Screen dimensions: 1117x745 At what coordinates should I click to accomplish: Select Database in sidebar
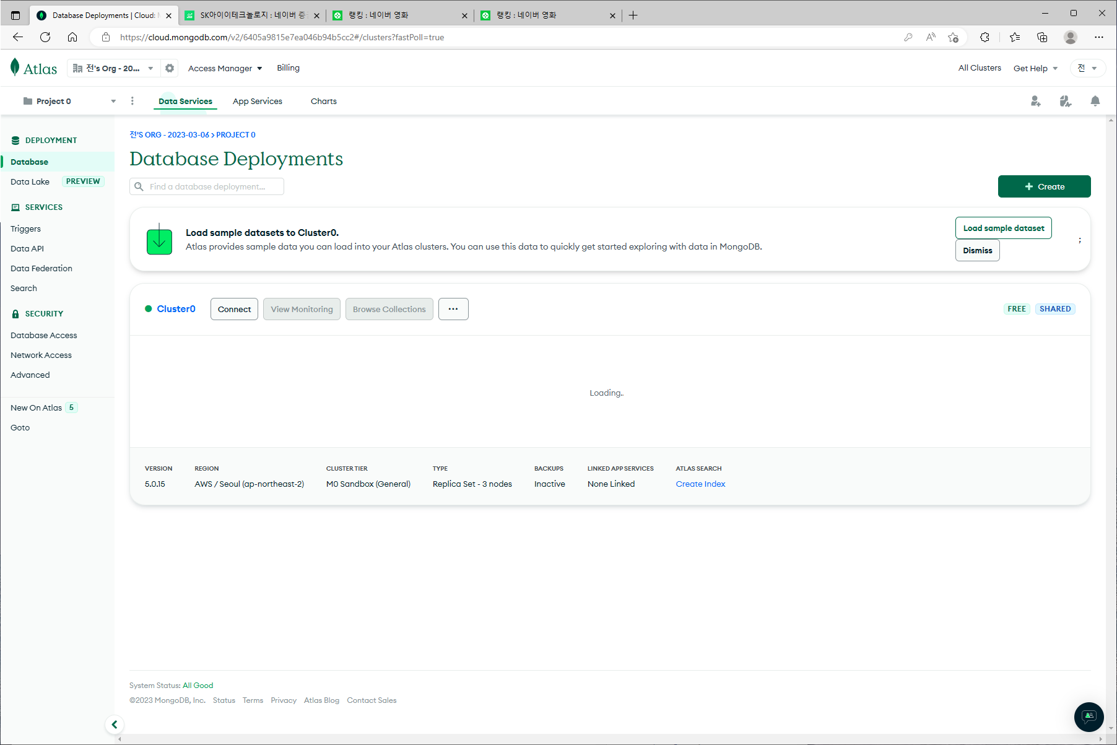(x=58, y=162)
